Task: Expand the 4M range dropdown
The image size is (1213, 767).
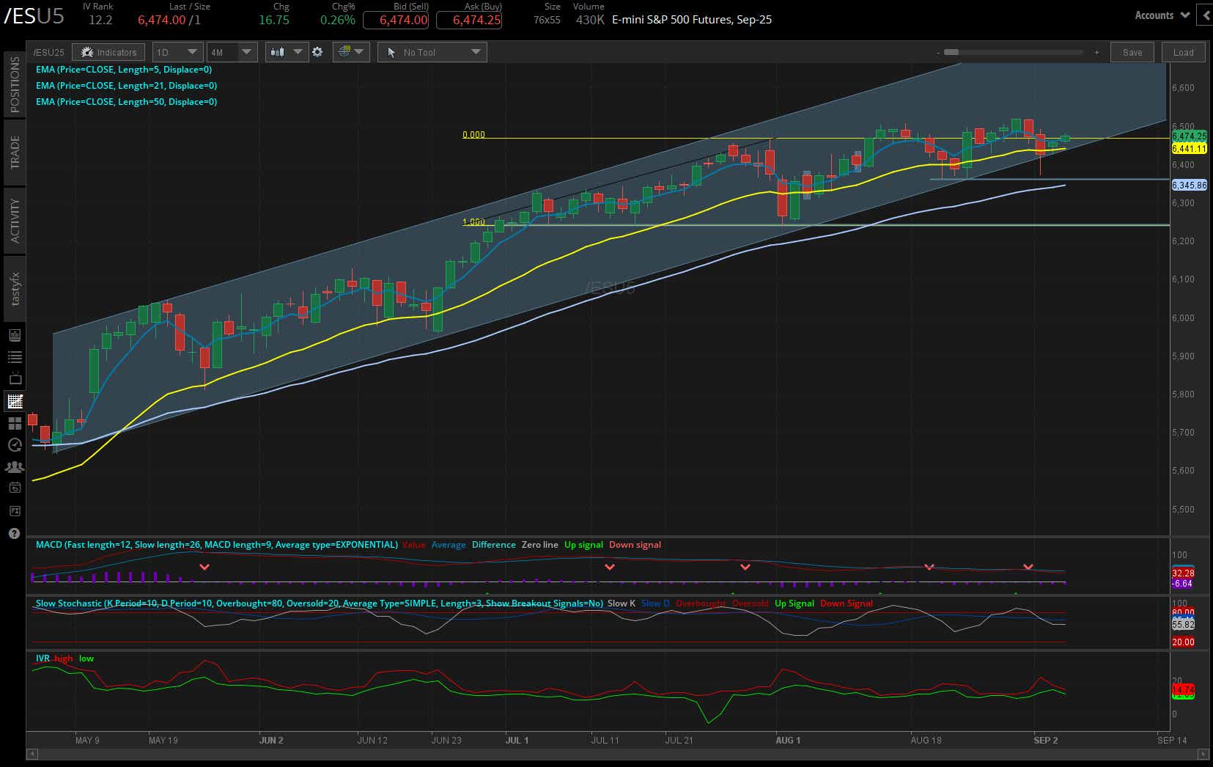Action: [232, 52]
